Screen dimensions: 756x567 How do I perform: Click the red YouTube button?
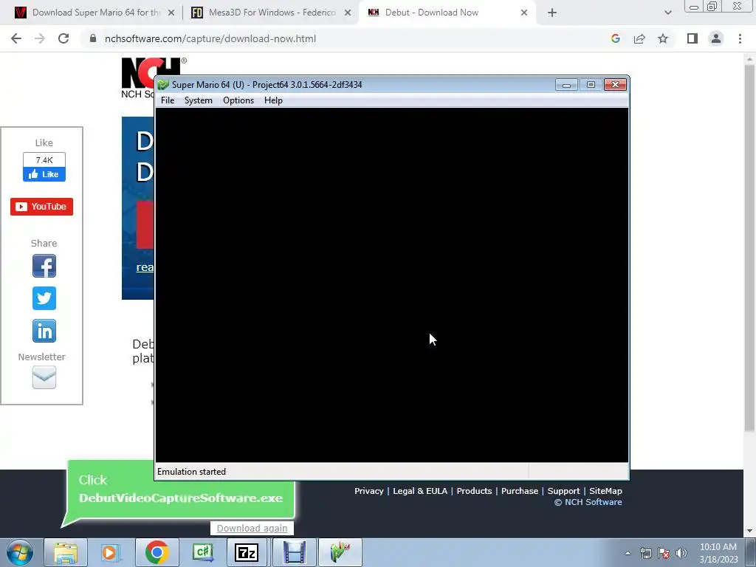pos(41,207)
